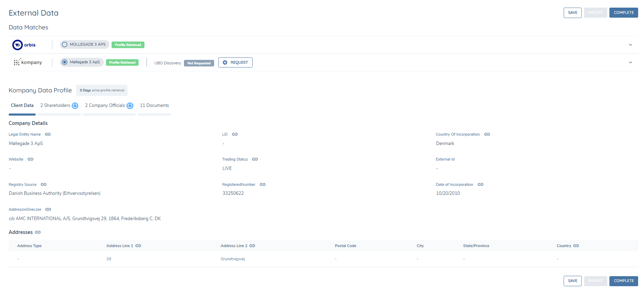Screen dimensions: 643x290
Task: Click the bottom COMPLETE button
Action: (624, 281)
